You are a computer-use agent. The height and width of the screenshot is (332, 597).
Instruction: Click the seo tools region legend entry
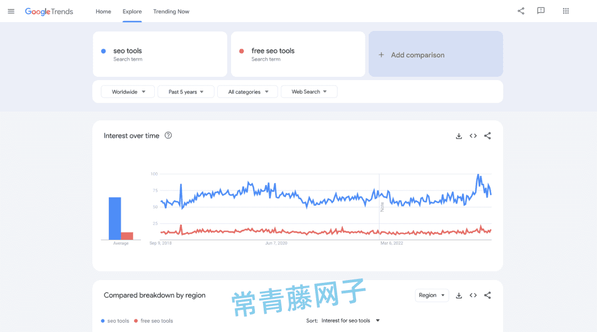pyautogui.click(x=115, y=321)
